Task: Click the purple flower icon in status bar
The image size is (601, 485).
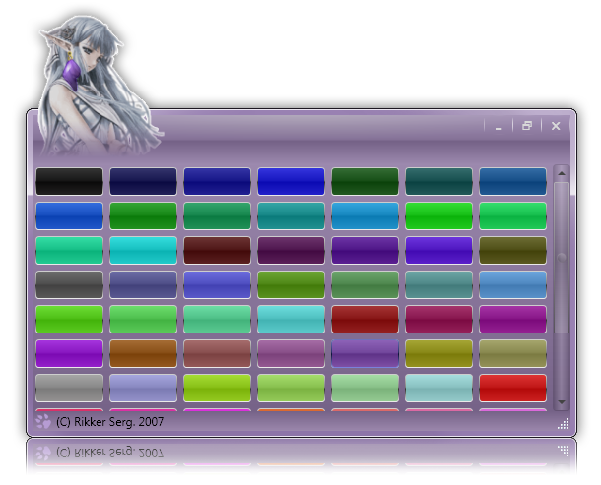Action: (42, 422)
